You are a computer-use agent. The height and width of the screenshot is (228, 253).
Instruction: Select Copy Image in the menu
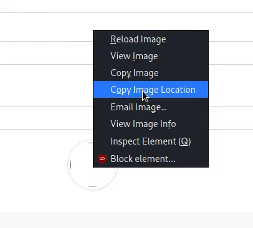151,73
